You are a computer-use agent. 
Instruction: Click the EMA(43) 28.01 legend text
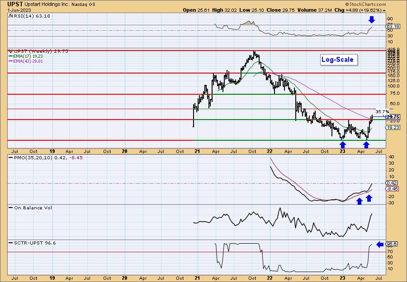pyautogui.click(x=28, y=61)
